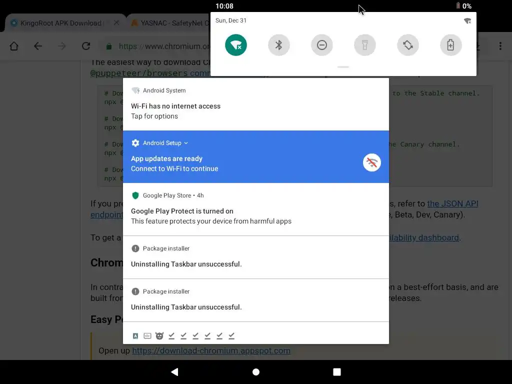Click the green padlock in the address bar
512x384 pixels.
click(x=109, y=46)
